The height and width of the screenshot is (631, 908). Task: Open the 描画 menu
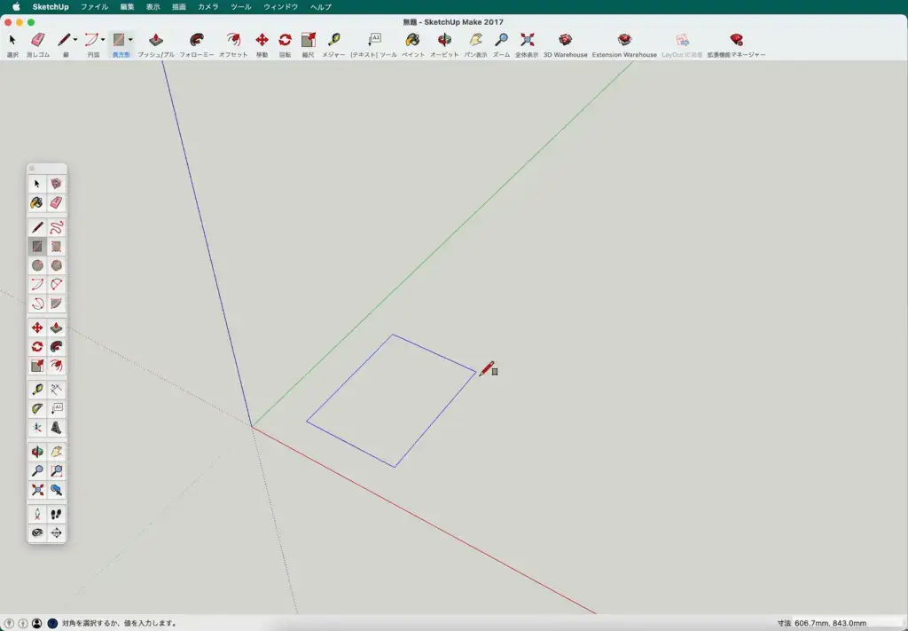(x=179, y=7)
